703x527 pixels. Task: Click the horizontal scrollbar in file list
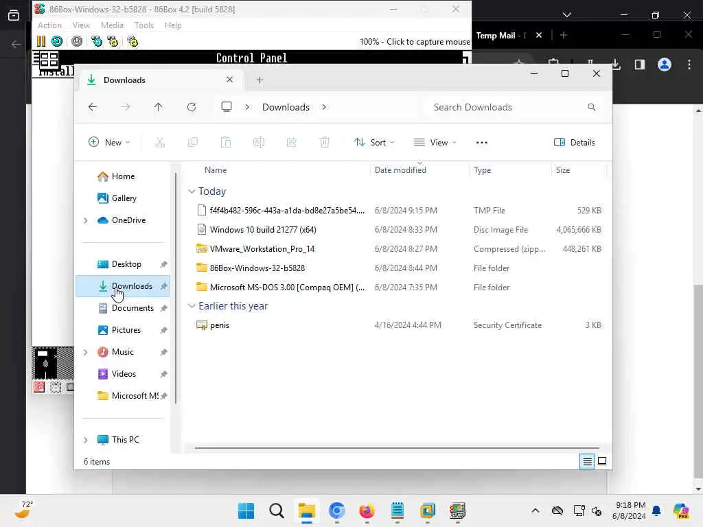pyautogui.click(x=397, y=447)
